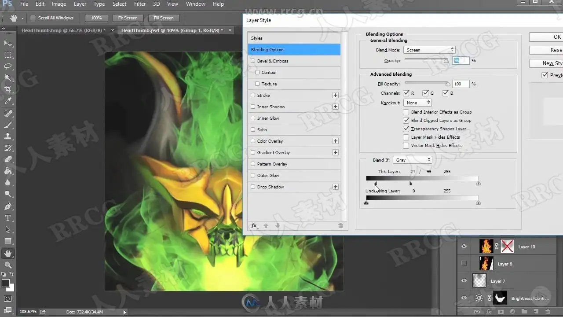563x317 pixels.
Task: Click the New Style button
Action: [546, 63]
